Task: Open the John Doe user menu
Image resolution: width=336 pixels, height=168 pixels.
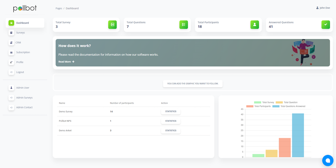Action: [x=323, y=8]
